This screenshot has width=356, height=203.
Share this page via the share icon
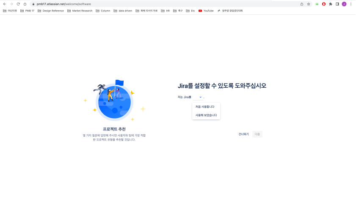302,4
